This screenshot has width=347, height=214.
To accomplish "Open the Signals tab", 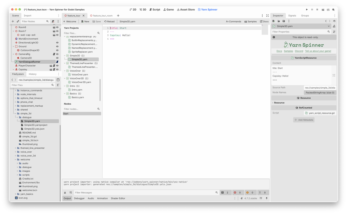I will click(x=292, y=16).
